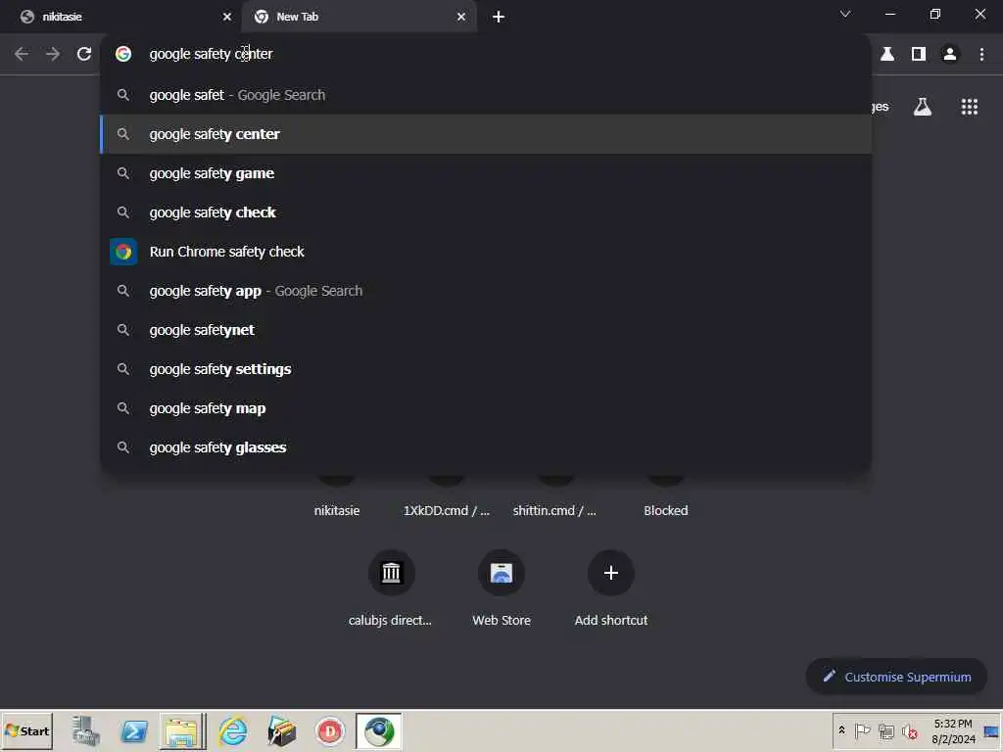This screenshot has height=752, width=1003.
Task: Open a new tab with plus button
Action: pos(499,17)
